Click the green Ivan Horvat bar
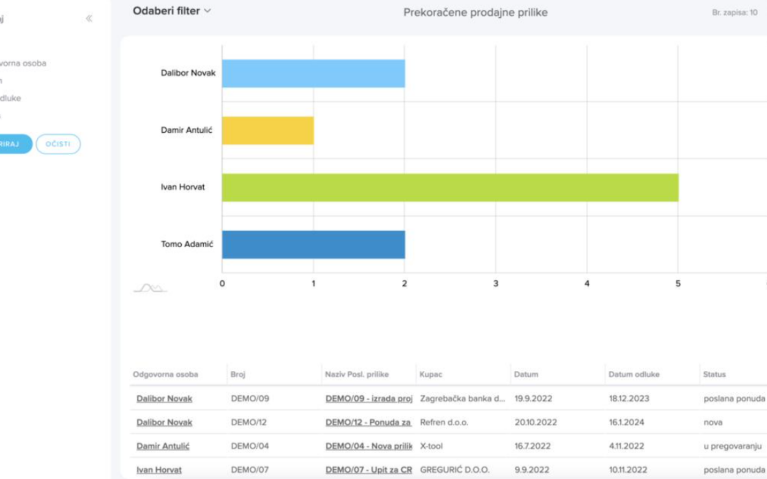The height and width of the screenshot is (479, 767). 450,187
